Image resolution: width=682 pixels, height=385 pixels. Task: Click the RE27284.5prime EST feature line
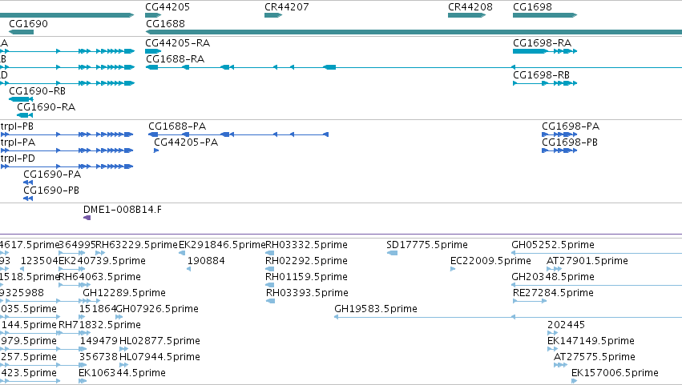tap(530, 301)
